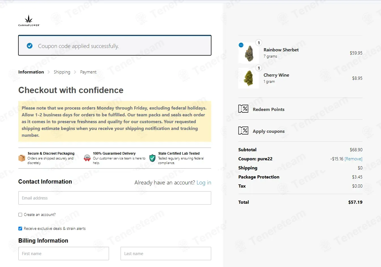Open the Rainbow Sherbet product thumbnail
Screen dimensions: 381x267
tap(249, 53)
